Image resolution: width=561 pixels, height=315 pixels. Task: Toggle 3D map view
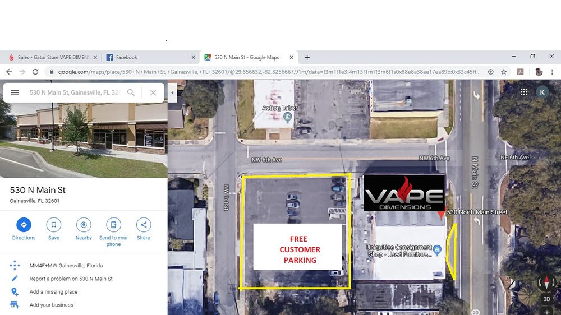546,299
